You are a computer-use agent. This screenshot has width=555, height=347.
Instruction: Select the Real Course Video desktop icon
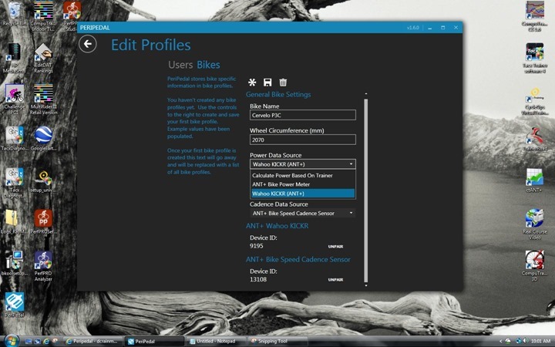pyautogui.click(x=534, y=224)
